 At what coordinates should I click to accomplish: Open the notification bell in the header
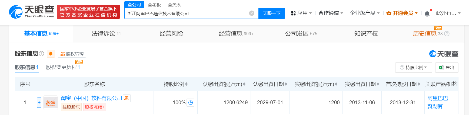[427, 13]
